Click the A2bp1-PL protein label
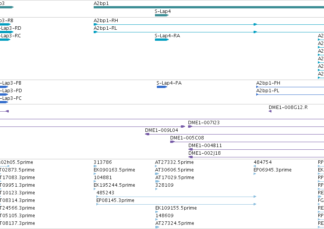This screenshot has height=229, width=324. (268, 91)
